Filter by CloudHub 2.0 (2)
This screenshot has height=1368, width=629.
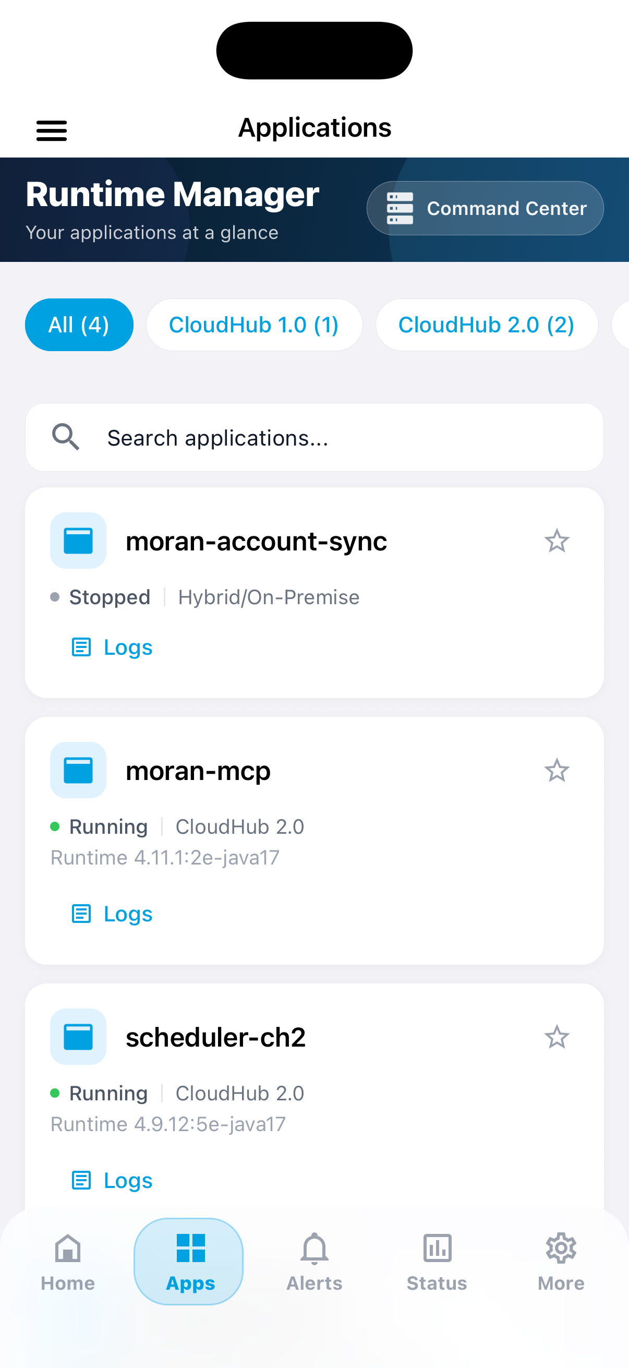[x=487, y=325]
